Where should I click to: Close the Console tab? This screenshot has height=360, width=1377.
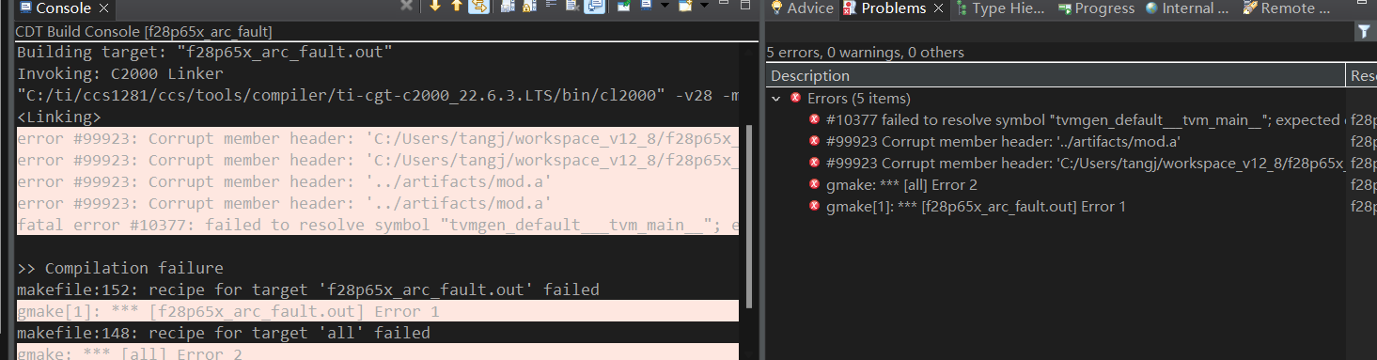pos(103,8)
